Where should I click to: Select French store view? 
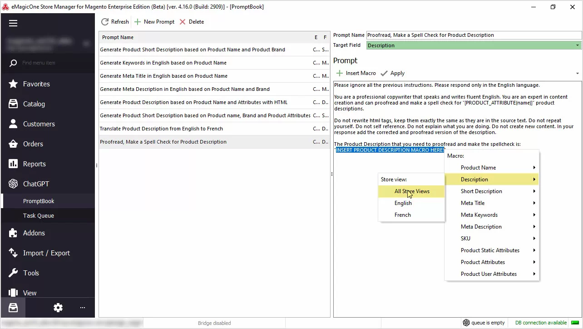[x=411, y=215]
